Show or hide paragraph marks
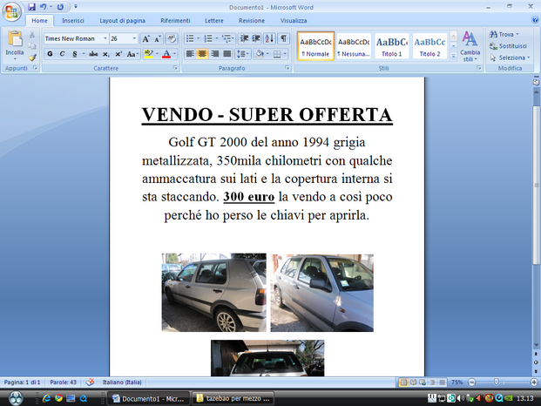 coord(283,38)
